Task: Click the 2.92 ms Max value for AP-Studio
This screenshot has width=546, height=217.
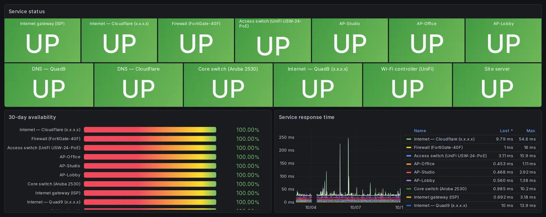Action: (x=528, y=172)
